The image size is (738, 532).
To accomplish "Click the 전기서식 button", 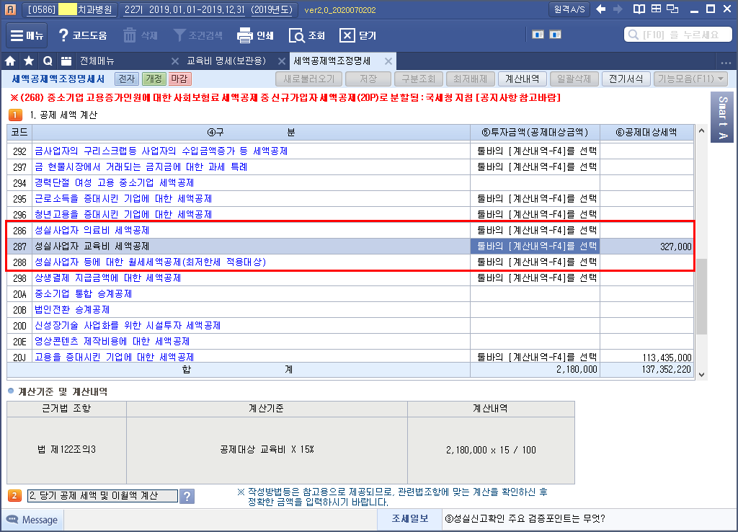I will 626,79.
